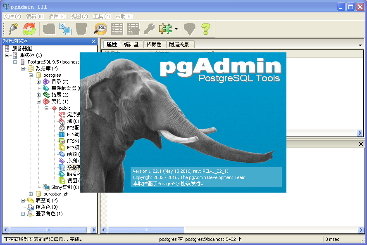
Task: Expand the 目录 (2) branch
Action: (38, 82)
